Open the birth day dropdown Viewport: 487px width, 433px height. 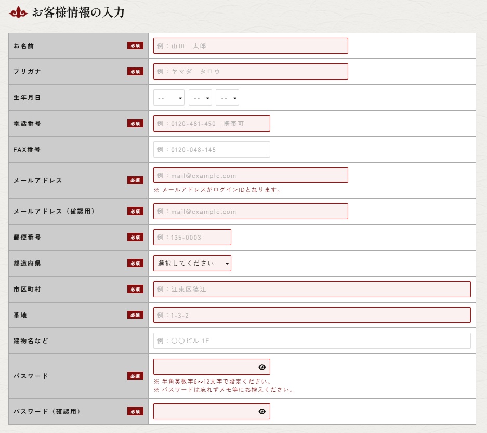click(x=227, y=98)
